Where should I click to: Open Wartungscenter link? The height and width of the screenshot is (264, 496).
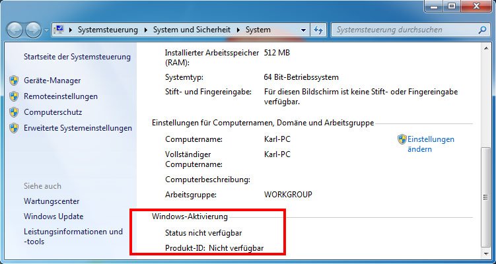click(52, 201)
